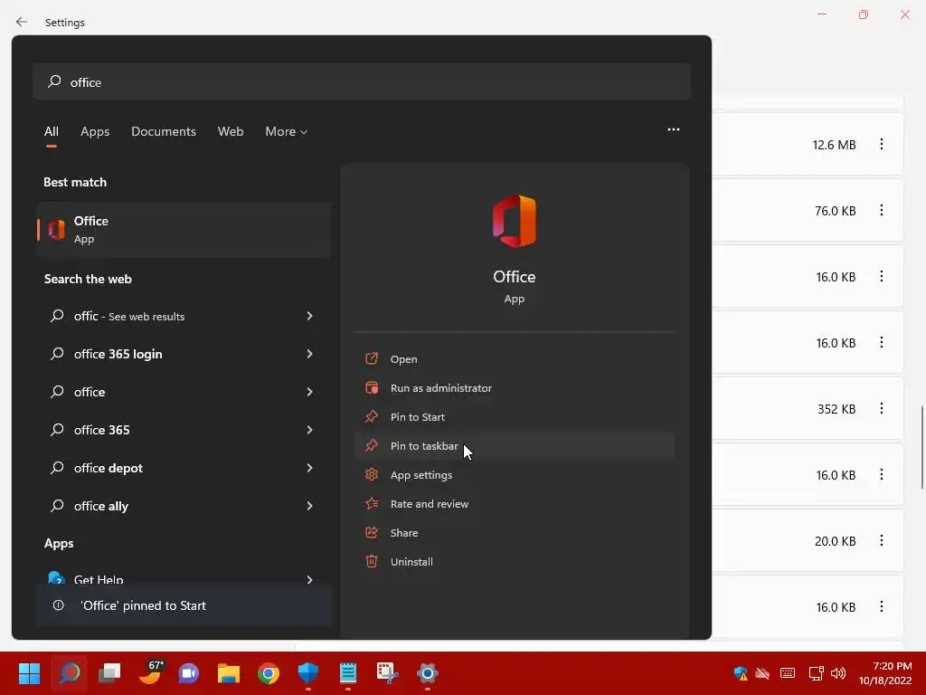Click the 'offic - See web results' suggestion
926x695 pixels.
[128, 316]
